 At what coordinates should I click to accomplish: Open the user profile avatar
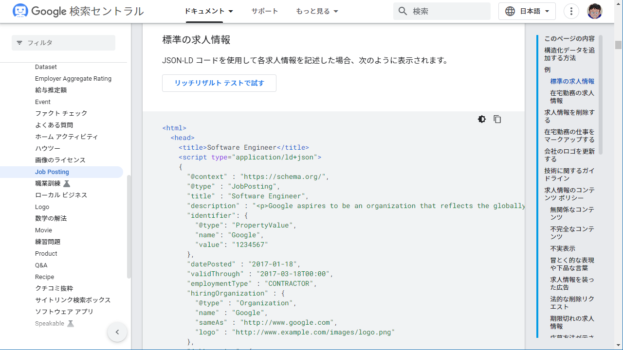click(x=595, y=11)
